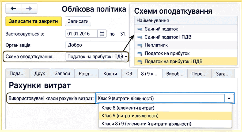Open the Запаси tab

pos(62,73)
